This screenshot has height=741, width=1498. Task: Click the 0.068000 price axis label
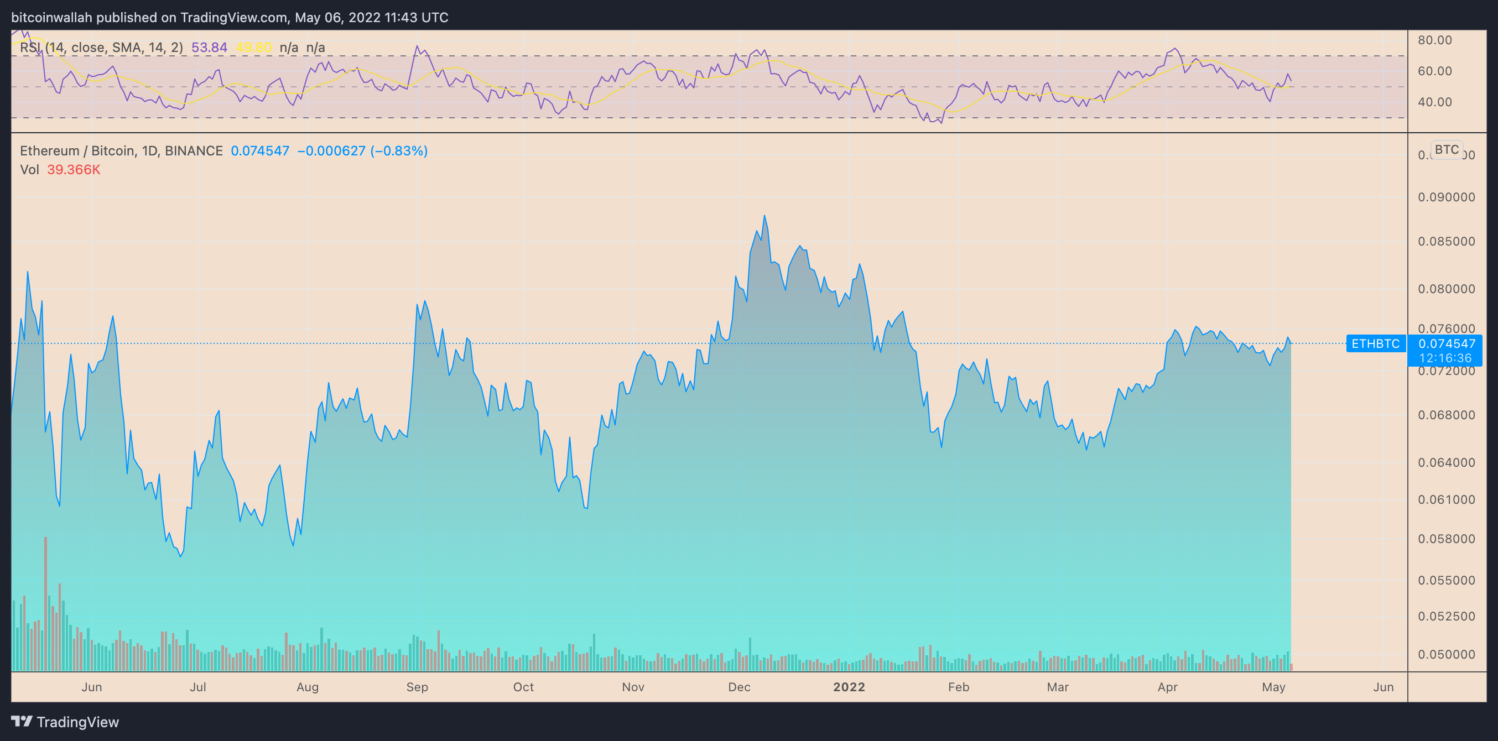pyautogui.click(x=1446, y=414)
